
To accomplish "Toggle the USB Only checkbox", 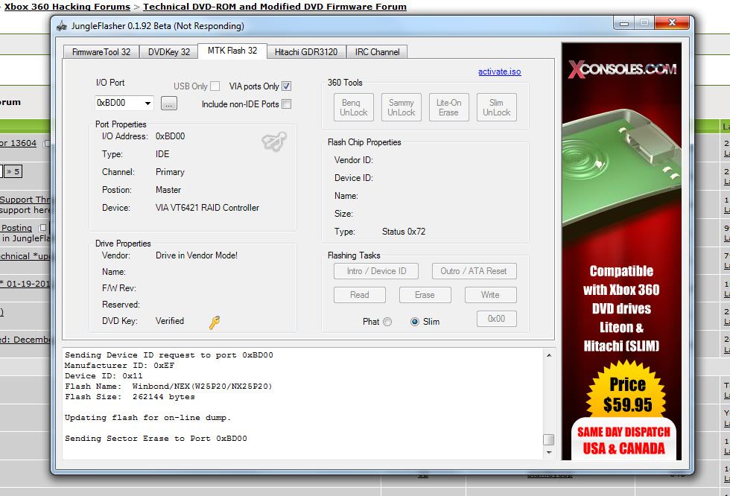I will tap(215, 86).
